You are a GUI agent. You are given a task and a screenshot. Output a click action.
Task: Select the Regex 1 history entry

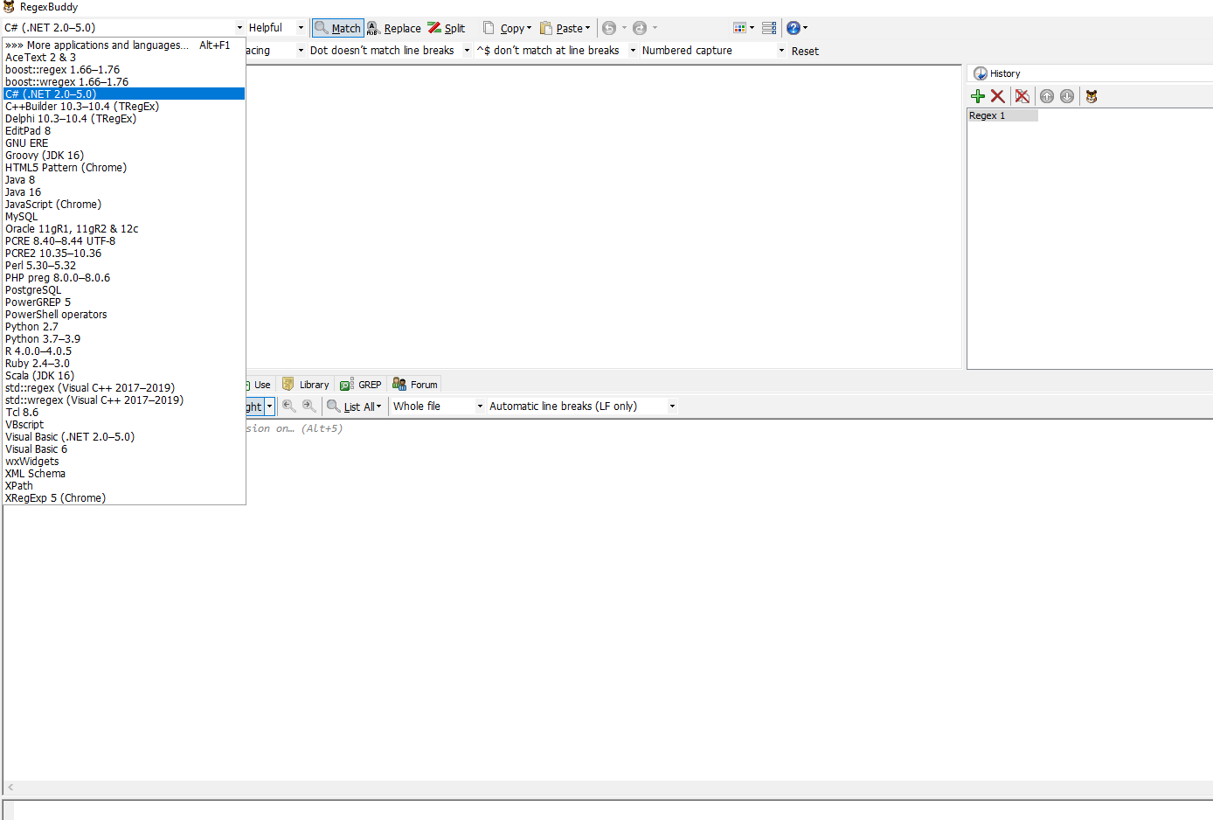point(1002,115)
